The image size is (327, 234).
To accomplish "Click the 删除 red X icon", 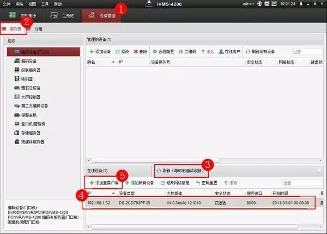I will 136,51.
